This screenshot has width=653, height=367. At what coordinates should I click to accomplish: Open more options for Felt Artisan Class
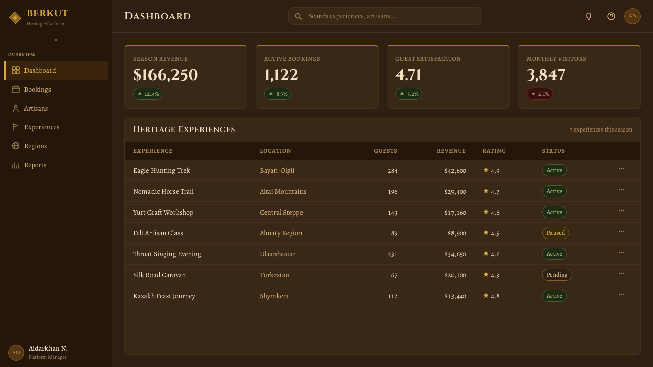pyautogui.click(x=622, y=231)
